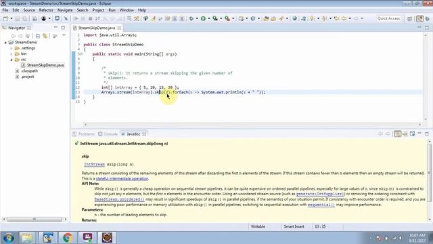
Task: Toggle Mark Occurrences highlighter
Action: [x=153, y=18]
